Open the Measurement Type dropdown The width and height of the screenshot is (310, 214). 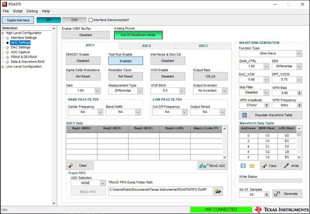pos(139,91)
